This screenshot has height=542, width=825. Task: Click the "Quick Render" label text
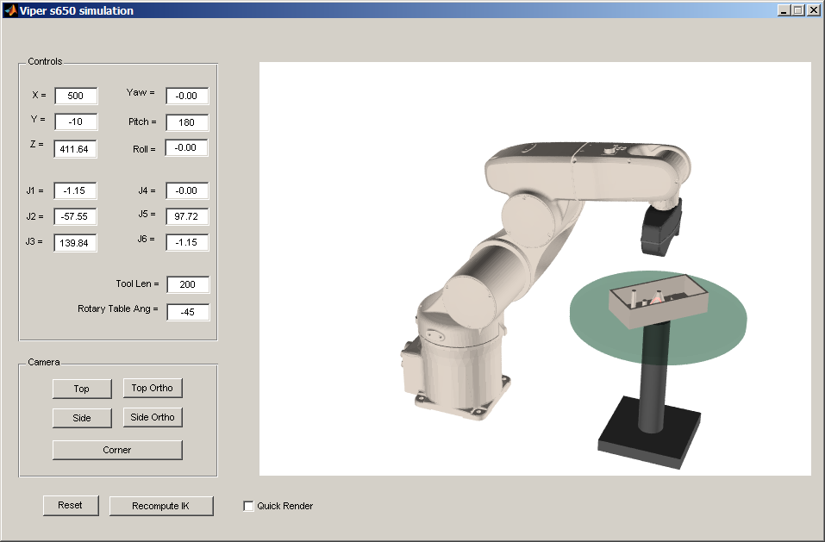pyautogui.click(x=284, y=506)
